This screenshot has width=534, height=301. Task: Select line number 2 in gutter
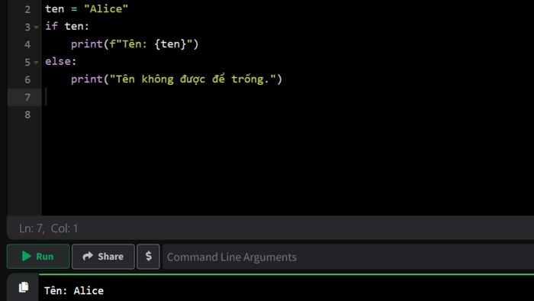[27, 9]
